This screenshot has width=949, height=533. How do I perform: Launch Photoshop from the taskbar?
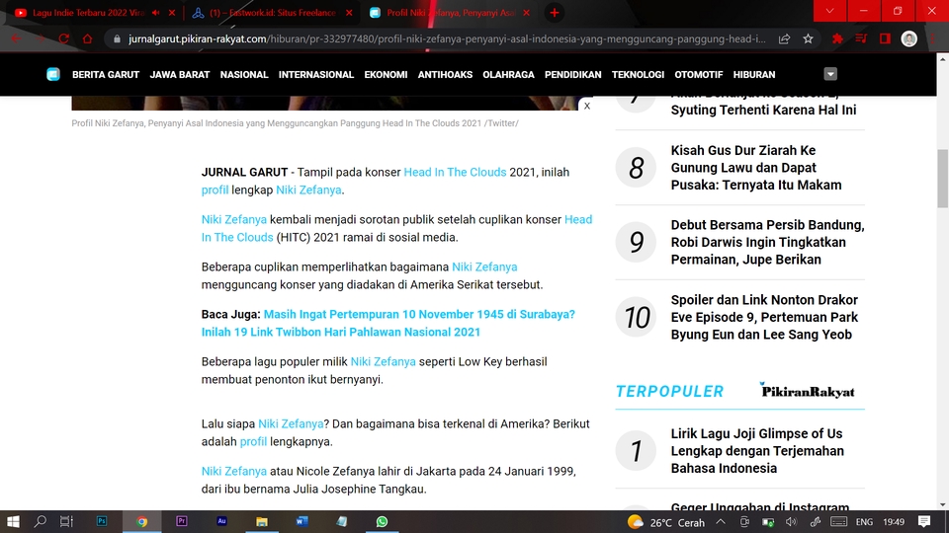pos(102,521)
